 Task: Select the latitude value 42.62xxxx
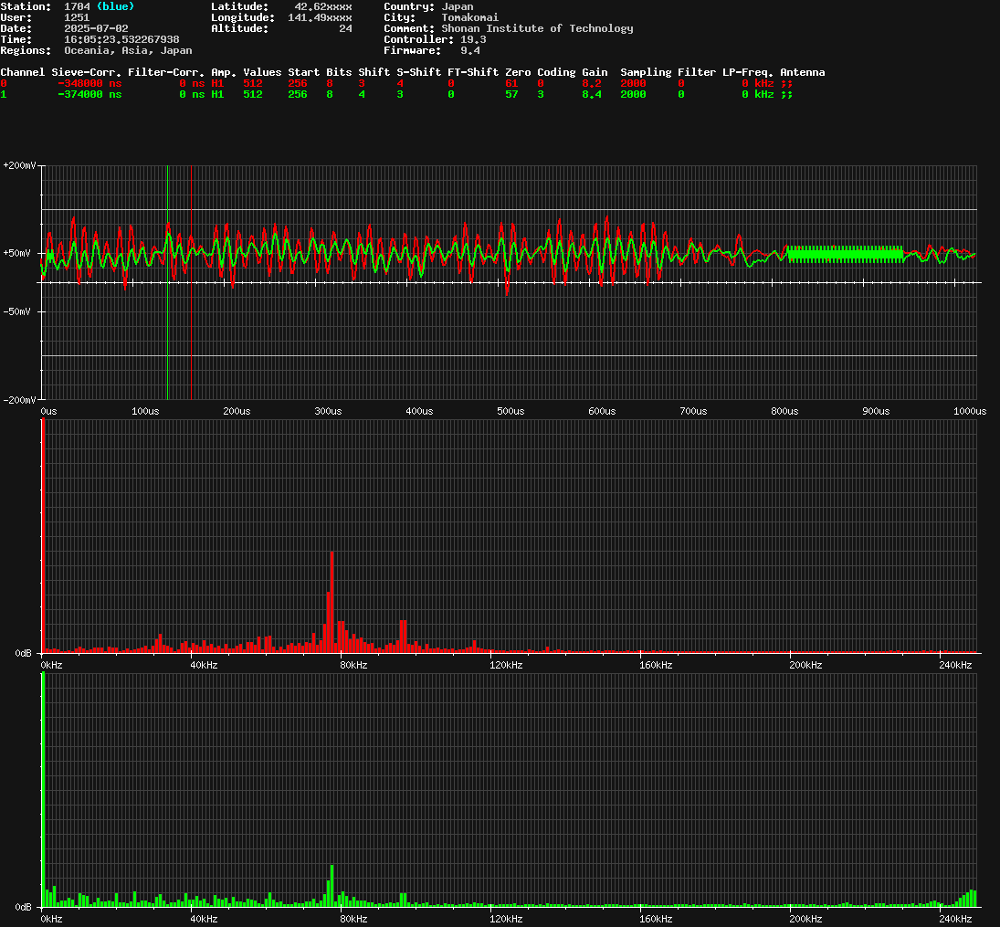tap(323, 6)
